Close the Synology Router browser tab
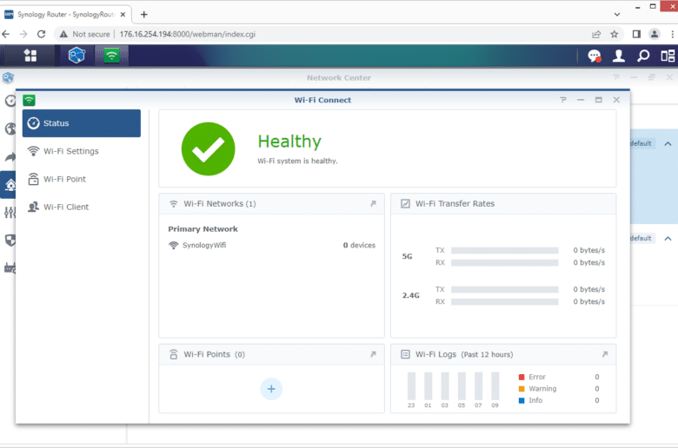This screenshot has height=448, width=678. coord(123,15)
